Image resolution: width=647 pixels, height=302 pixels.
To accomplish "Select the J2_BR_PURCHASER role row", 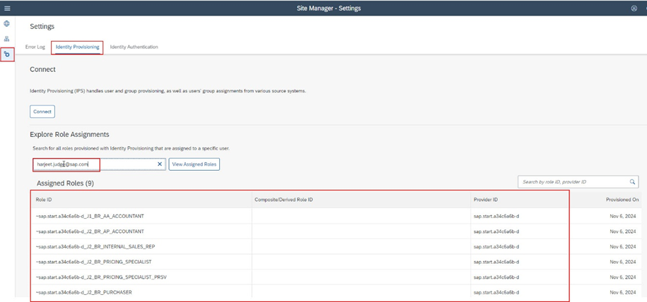I will [84, 292].
